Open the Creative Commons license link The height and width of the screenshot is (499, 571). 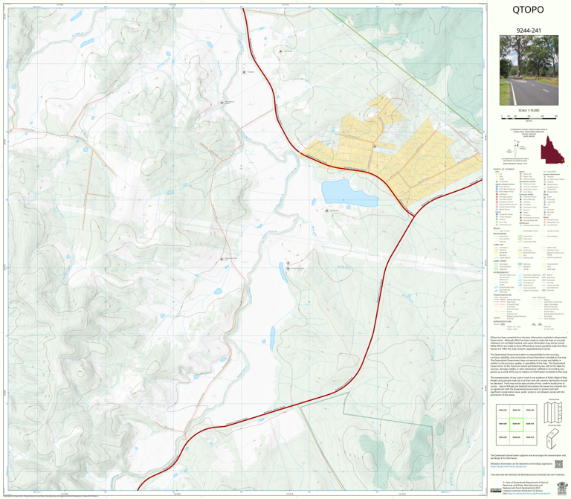[x=529, y=494]
